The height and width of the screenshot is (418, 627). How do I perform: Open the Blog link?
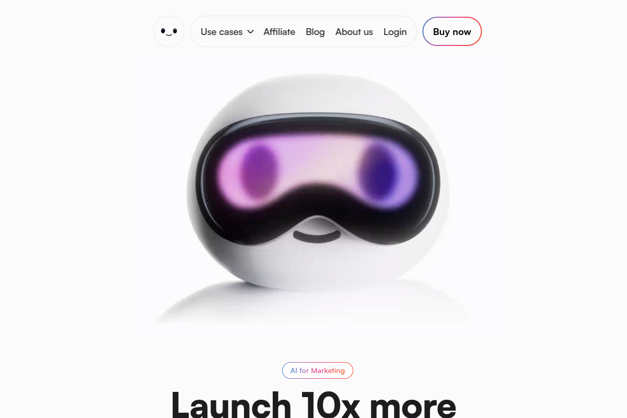[315, 32]
